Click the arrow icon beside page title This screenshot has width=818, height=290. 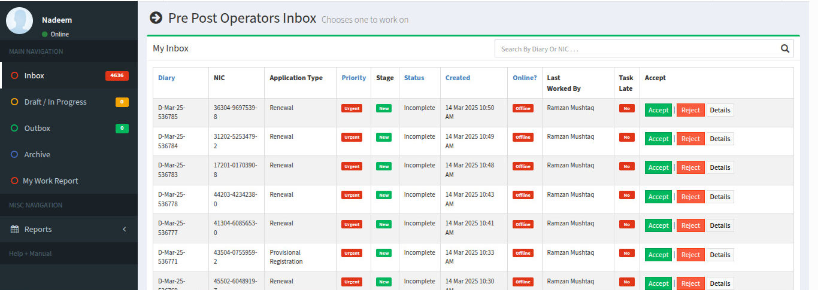point(156,18)
